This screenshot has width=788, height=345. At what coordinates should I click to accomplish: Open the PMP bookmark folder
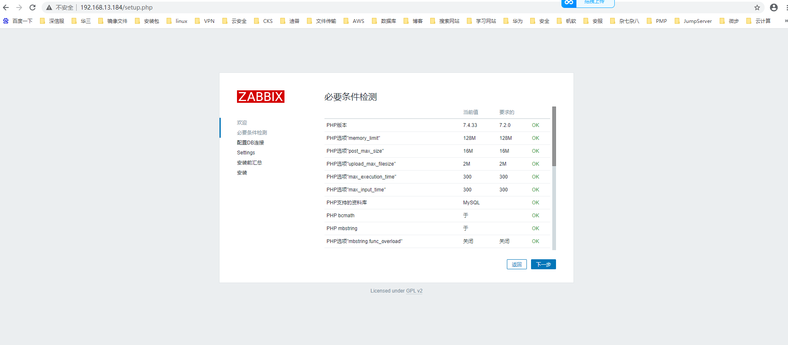point(657,21)
